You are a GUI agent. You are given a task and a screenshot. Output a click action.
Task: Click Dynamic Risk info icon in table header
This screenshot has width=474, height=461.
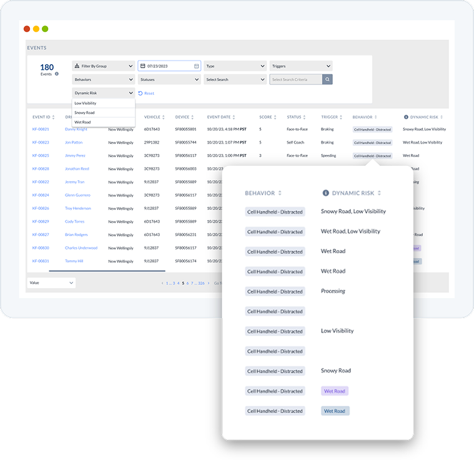[406, 117]
